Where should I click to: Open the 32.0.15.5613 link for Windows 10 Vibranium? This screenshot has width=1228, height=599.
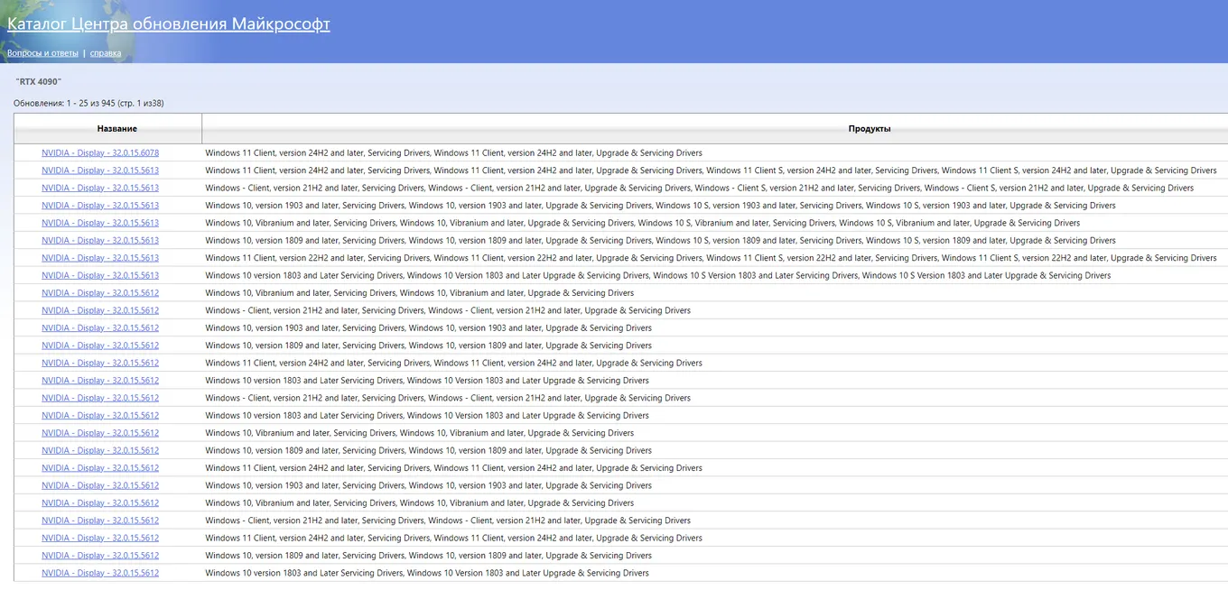(100, 223)
